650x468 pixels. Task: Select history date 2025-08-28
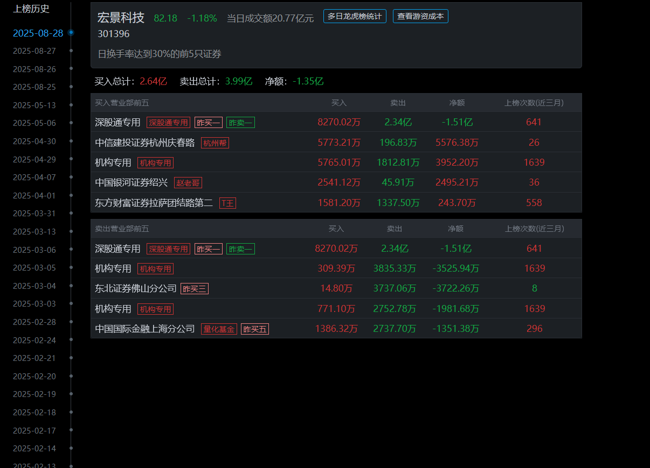click(x=38, y=33)
